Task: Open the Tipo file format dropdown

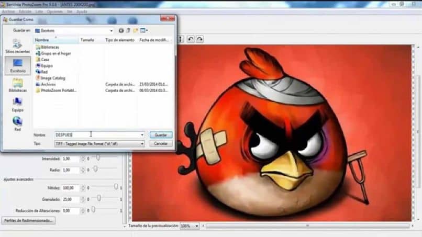Action: [142, 144]
